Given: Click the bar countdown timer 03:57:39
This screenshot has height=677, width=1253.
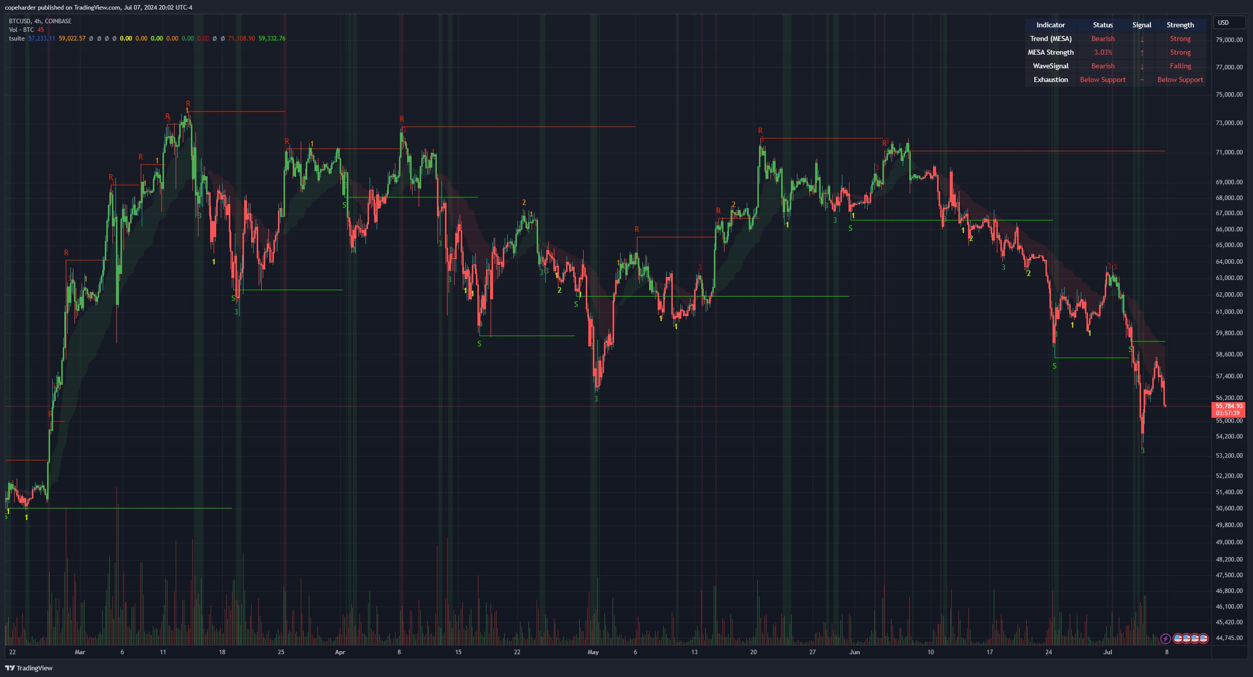Looking at the screenshot, I should tap(1228, 413).
